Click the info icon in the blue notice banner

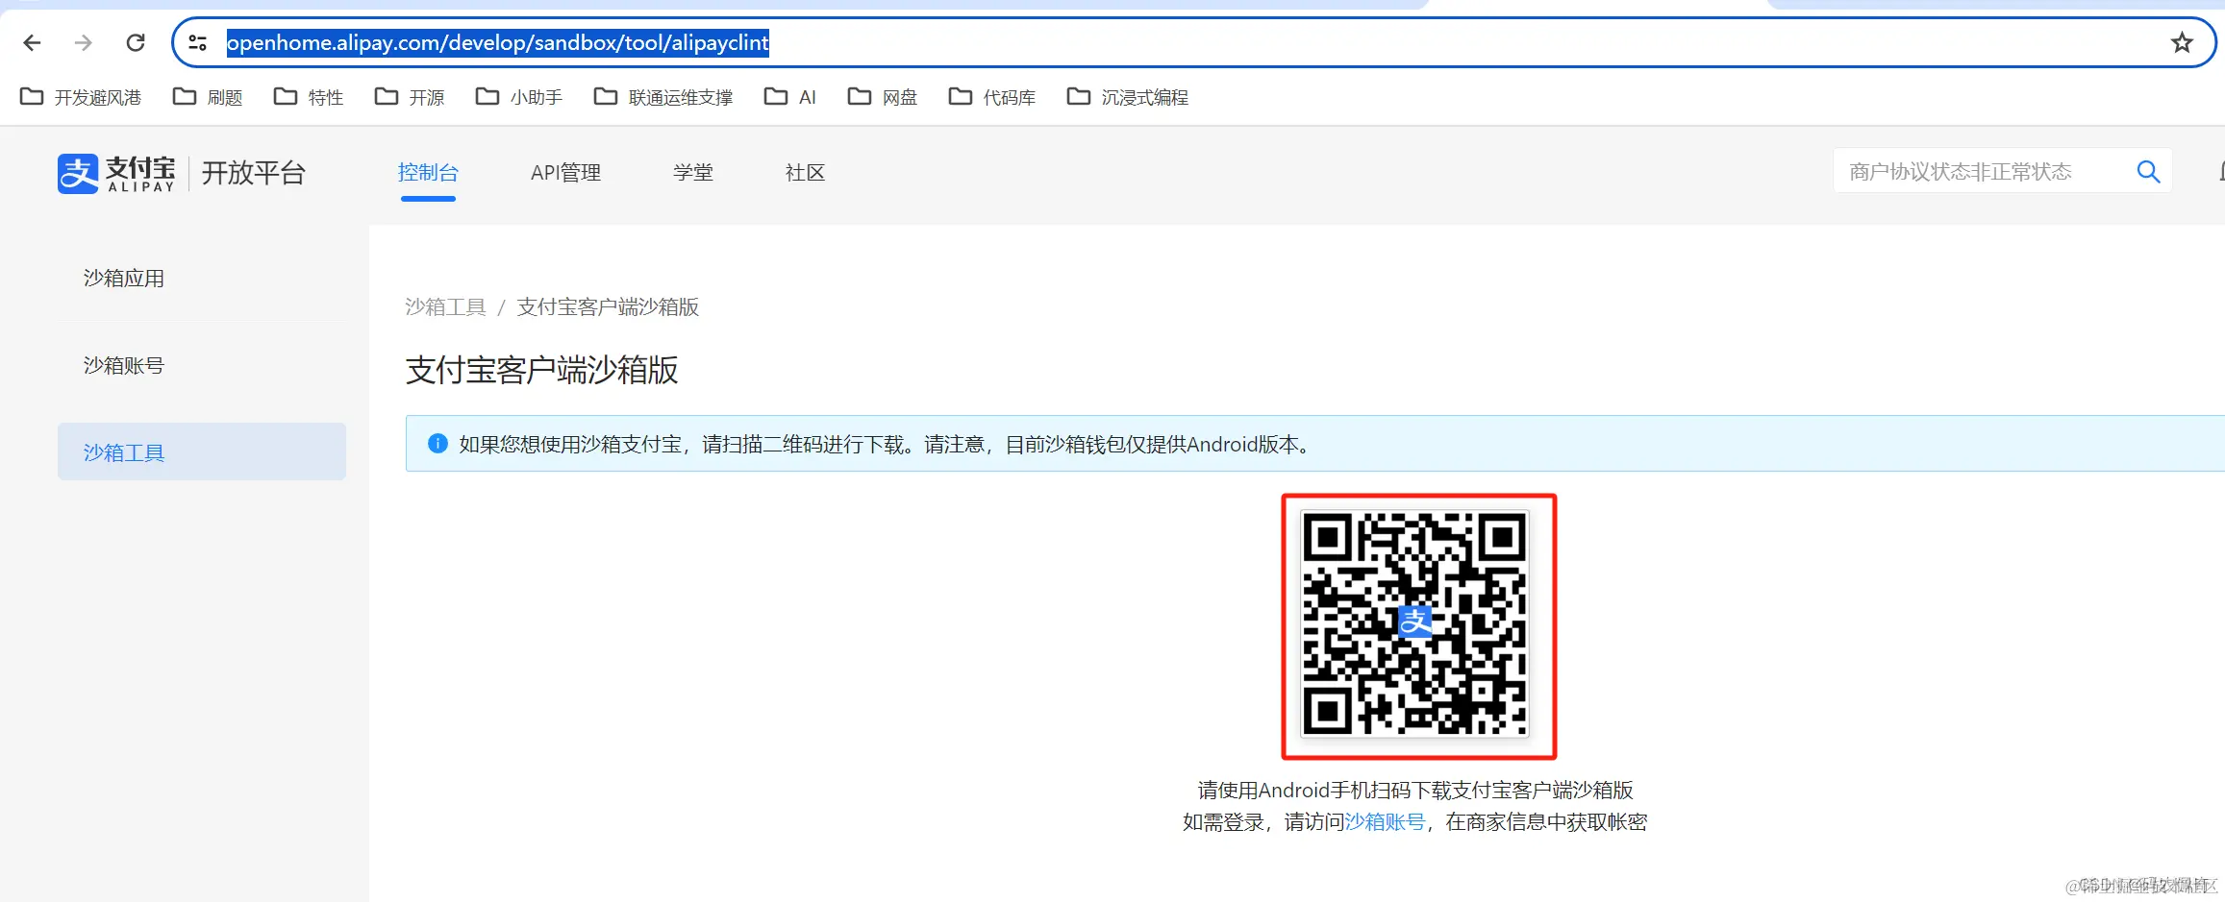pyautogui.click(x=437, y=443)
